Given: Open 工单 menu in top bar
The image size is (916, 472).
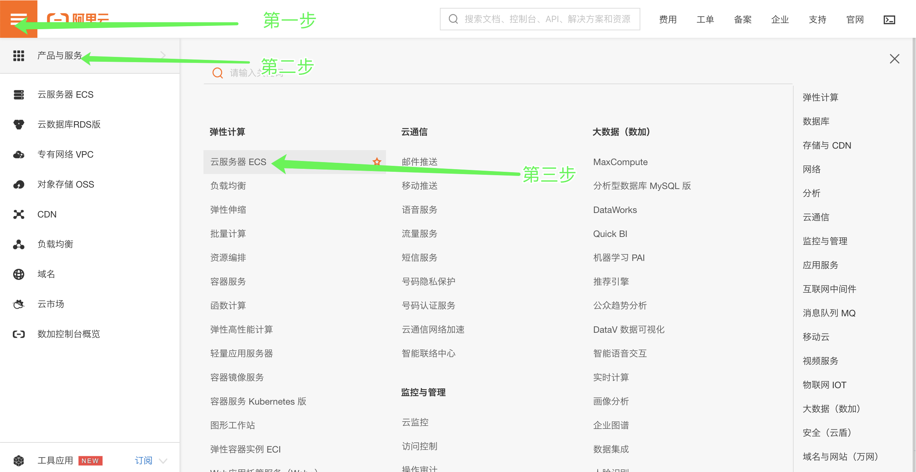Looking at the screenshot, I should click(705, 19).
